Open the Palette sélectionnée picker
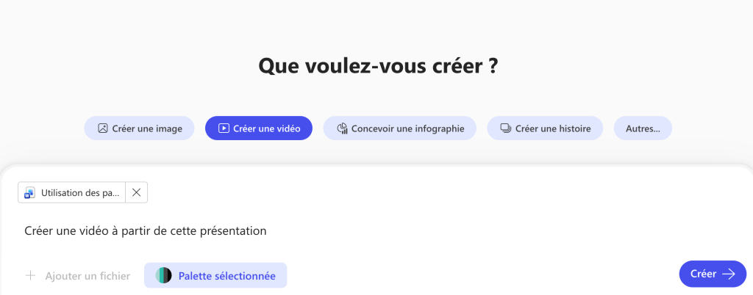 tap(226, 276)
